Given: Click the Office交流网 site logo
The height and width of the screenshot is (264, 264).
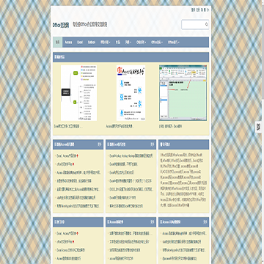Looking at the screenshot, I should 61,25.
